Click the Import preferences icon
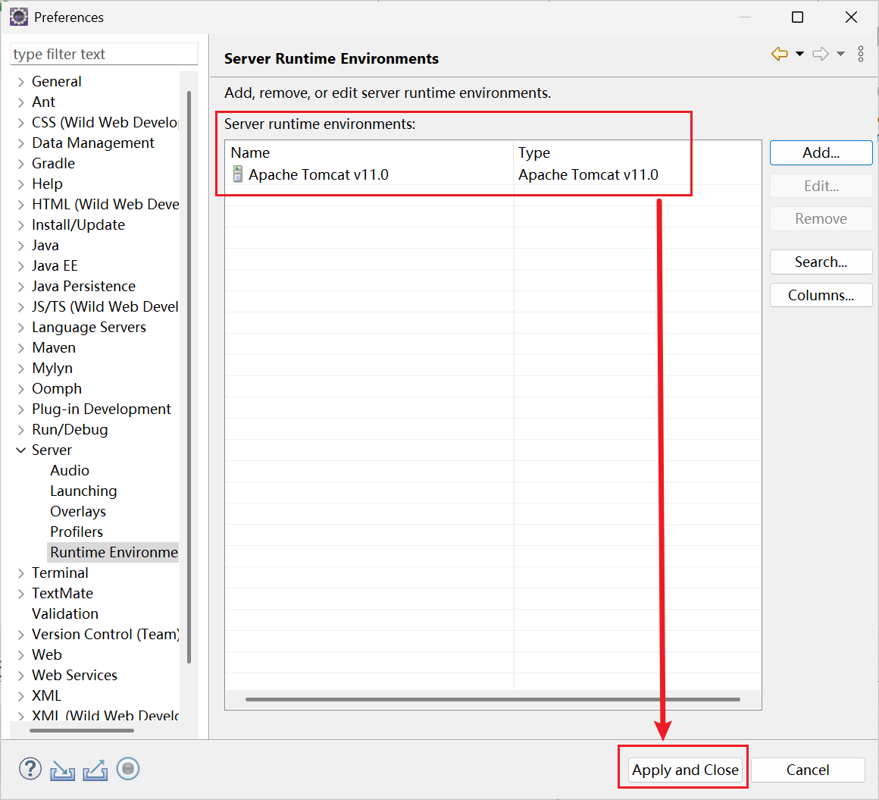879x800 pixels. [62, 770]
